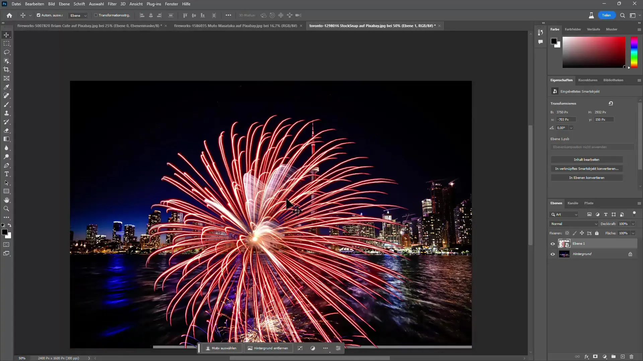
Task: Open the Filter menu
Action: coord(112,4)
